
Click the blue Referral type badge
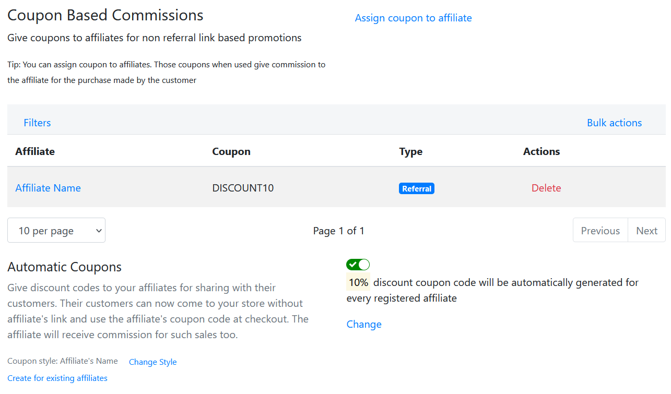point(416,189)
